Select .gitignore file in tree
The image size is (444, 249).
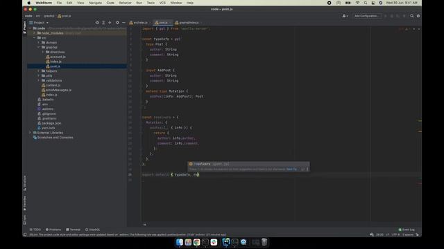point(49,113)
